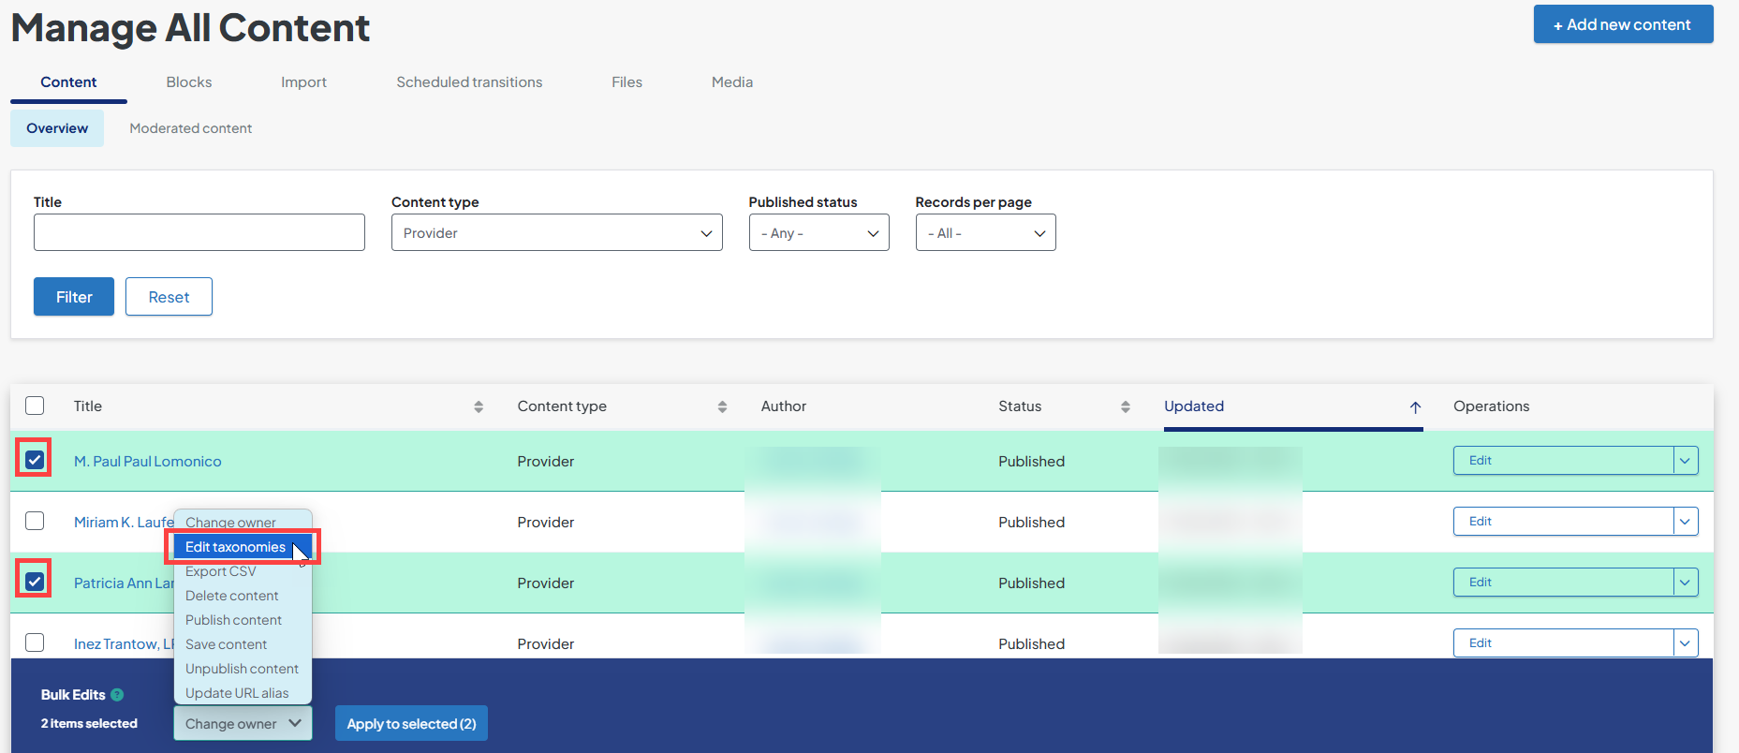
Task: Open the Files tab
Action: point(626,82)
